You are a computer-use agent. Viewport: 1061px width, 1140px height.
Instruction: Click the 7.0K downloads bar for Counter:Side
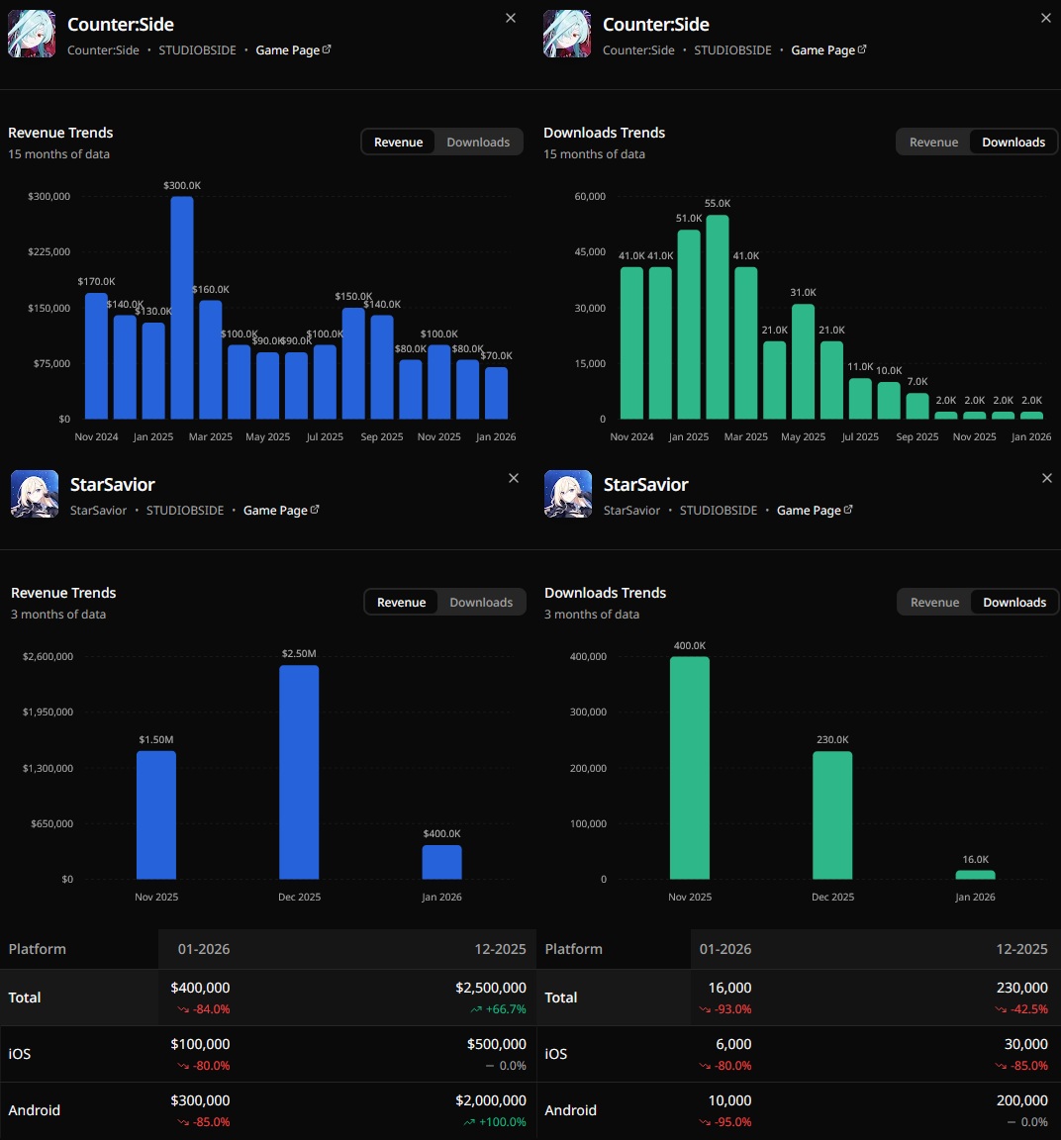pos(917,406)
